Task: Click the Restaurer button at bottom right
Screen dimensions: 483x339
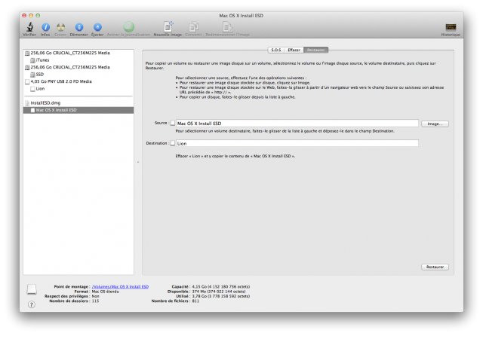Action: (x=435, y=267)
